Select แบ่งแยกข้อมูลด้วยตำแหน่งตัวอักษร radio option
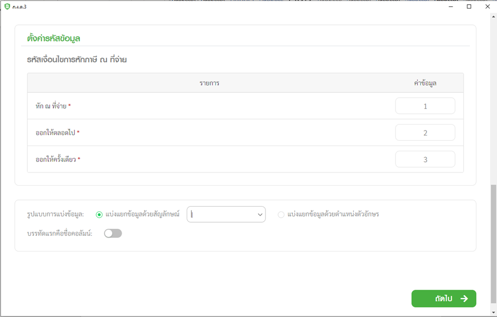 coord(281,215)
